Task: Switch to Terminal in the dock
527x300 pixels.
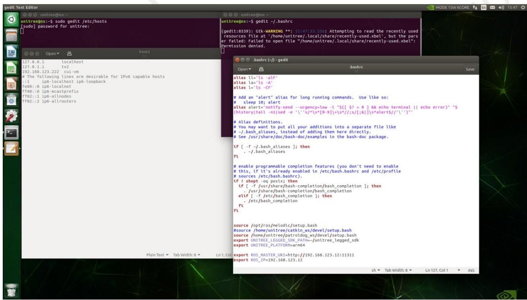Action: [x=11, y=132]
